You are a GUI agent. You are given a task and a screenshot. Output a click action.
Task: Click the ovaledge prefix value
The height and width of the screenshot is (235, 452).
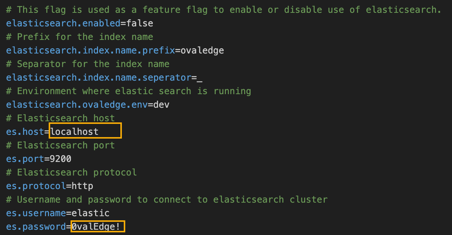tap(202, 50)
